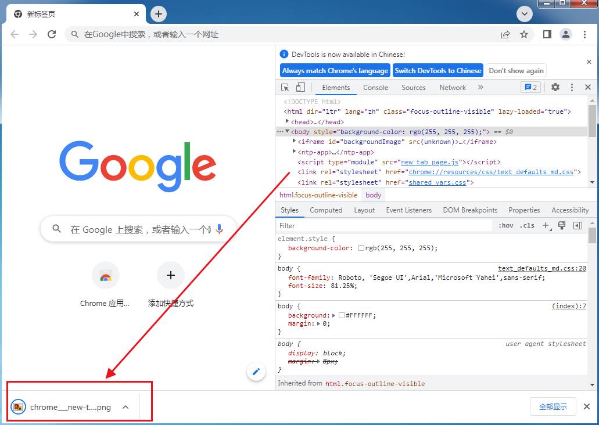Click Don't show again button
Viewport: 599px width, 425px height.
(516, 71)
